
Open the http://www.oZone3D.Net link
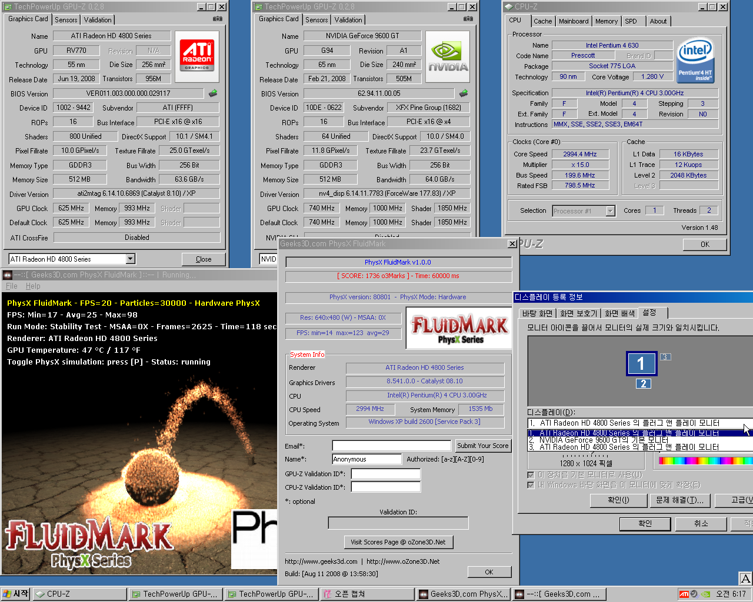pyautogui.click(x=403, y=561)
